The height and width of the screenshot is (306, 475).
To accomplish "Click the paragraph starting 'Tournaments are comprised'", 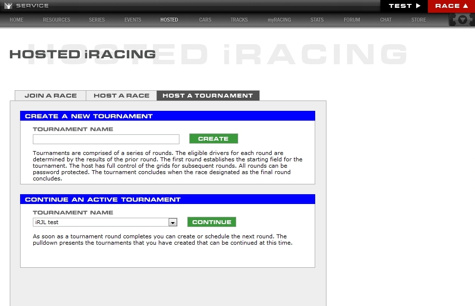I will [168, 166].
